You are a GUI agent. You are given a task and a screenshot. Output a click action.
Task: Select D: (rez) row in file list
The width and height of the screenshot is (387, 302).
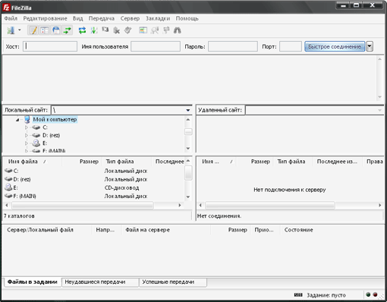[x=94, y=179]
